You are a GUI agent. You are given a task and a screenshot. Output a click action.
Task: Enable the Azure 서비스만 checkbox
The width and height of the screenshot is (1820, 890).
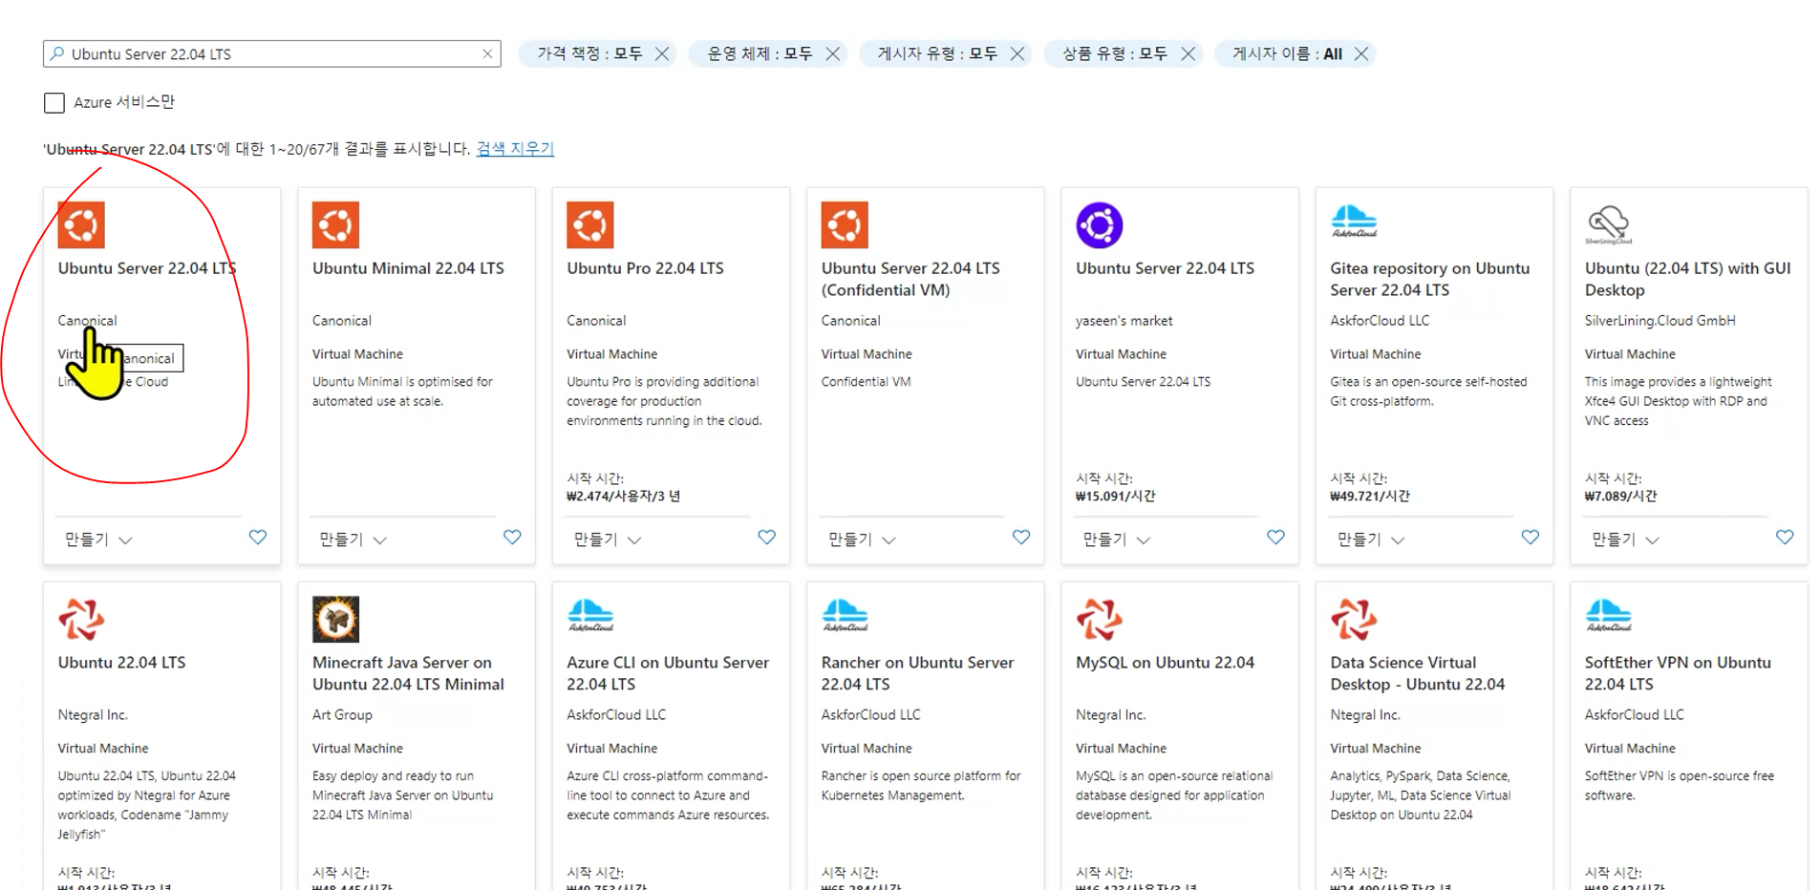coord(54,102)
